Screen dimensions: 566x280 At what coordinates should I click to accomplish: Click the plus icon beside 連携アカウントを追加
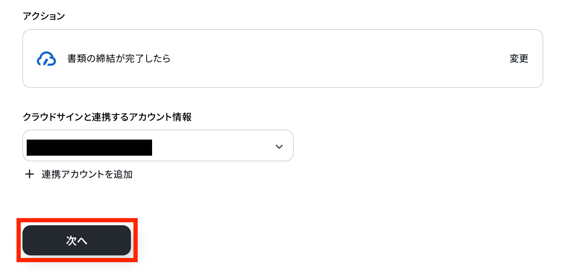(x=30, y=174)
